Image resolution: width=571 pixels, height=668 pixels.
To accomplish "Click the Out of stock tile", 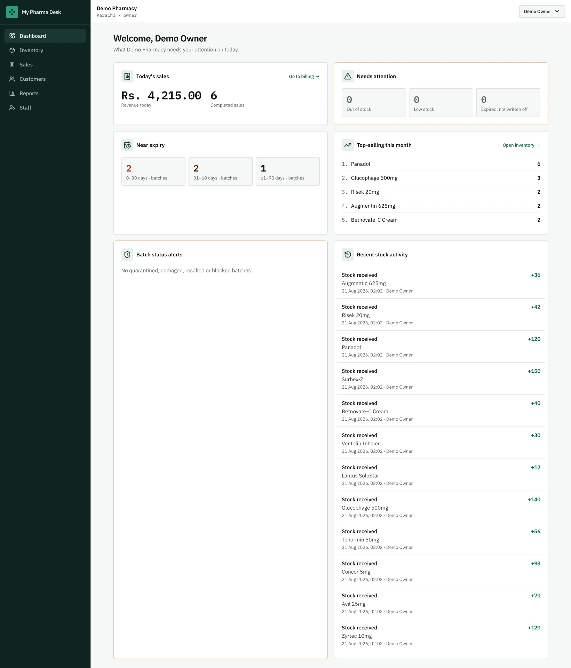I will (374, 103).
